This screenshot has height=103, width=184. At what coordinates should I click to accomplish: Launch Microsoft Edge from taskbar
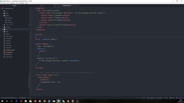click(x=16, y=101)
